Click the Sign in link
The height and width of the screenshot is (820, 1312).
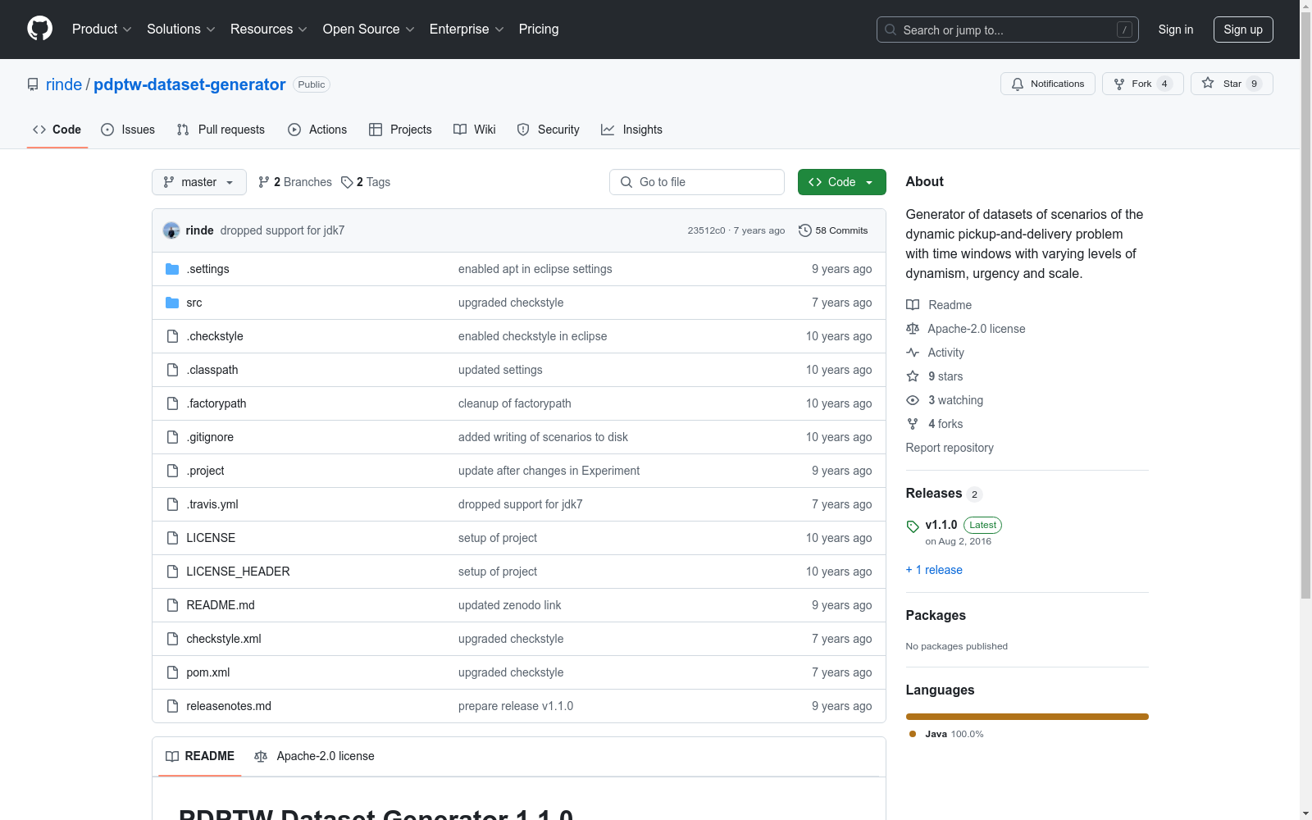tap(1176, 30)
